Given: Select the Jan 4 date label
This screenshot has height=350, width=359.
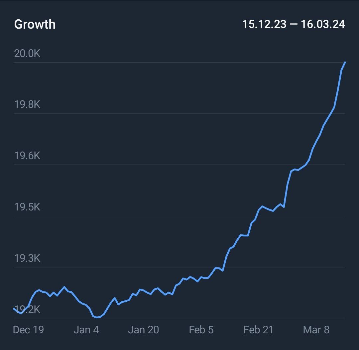Looking at the screenshot, I should [x=86, y=330].
